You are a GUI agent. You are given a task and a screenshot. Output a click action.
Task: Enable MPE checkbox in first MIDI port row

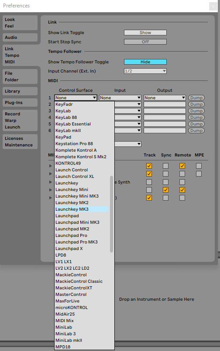click(x=199, y=166)
